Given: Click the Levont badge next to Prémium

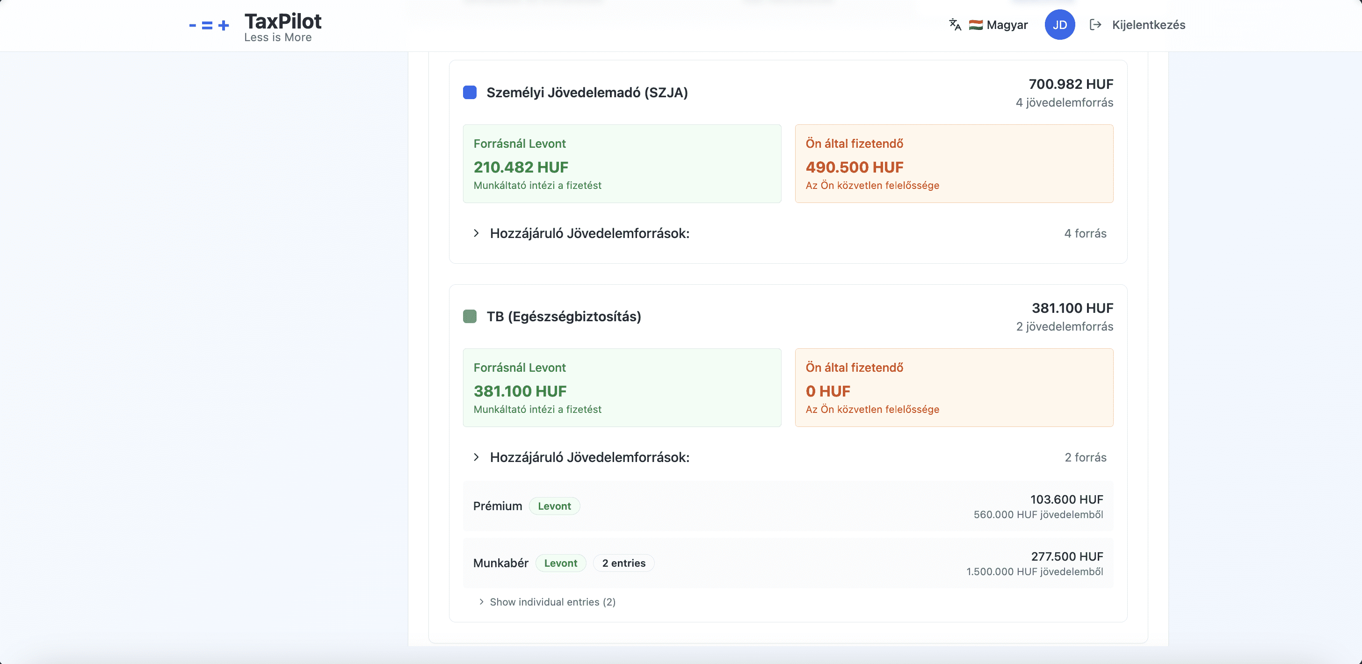Looking at the screenshot, I should point(554,506).
